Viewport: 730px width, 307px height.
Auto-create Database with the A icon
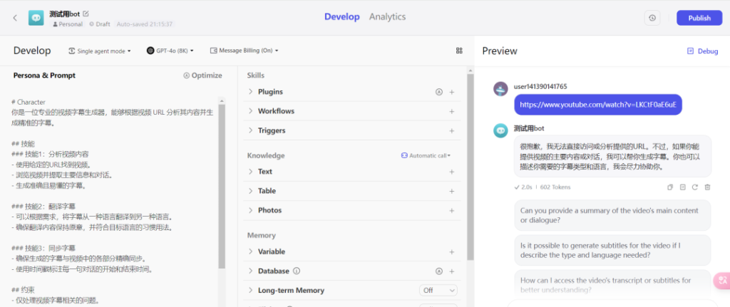coord(438,271)
